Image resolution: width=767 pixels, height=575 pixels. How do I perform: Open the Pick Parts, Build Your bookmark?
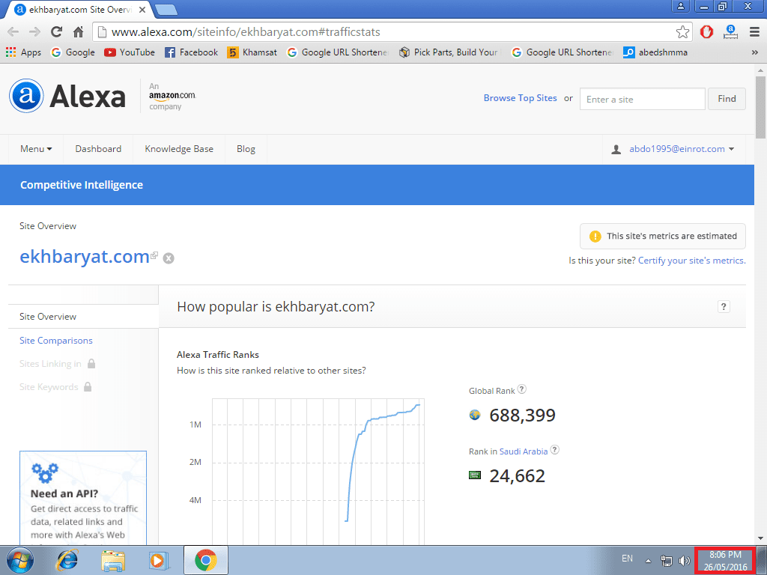coord(449,52)
